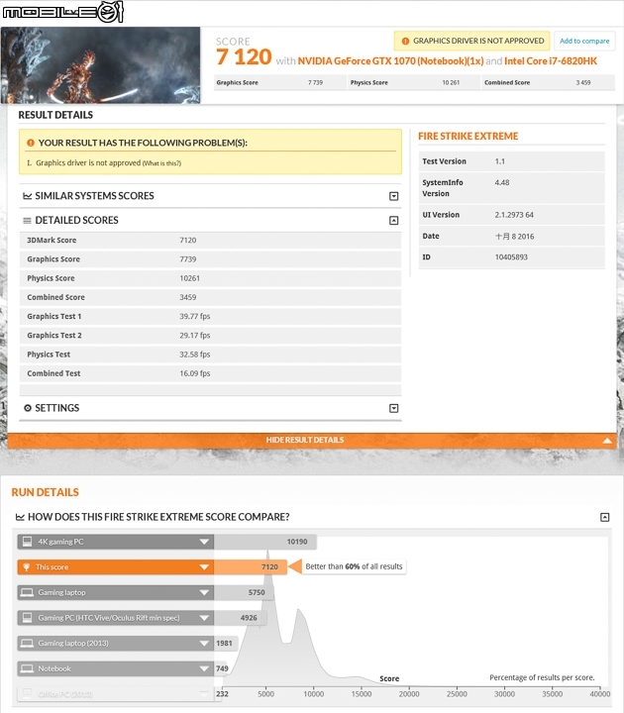Click Better than 60% of all results label
624x713 pixels.
coord(354,567)
